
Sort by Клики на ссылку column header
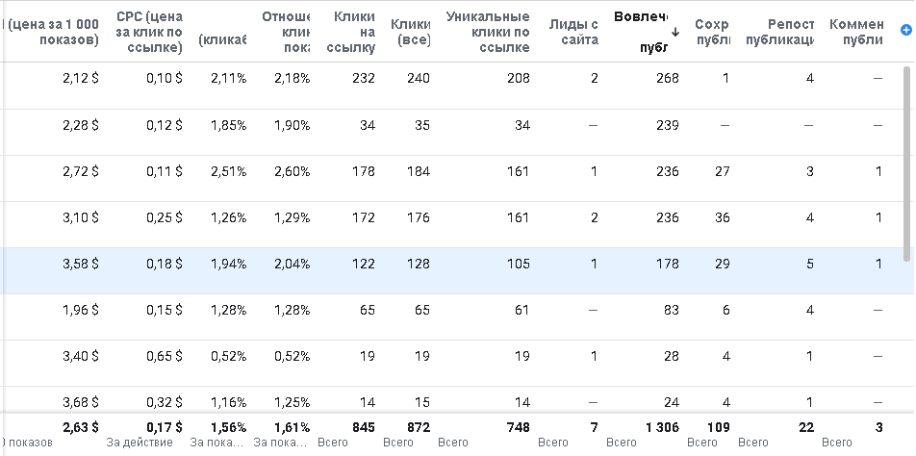coord(353,32)
